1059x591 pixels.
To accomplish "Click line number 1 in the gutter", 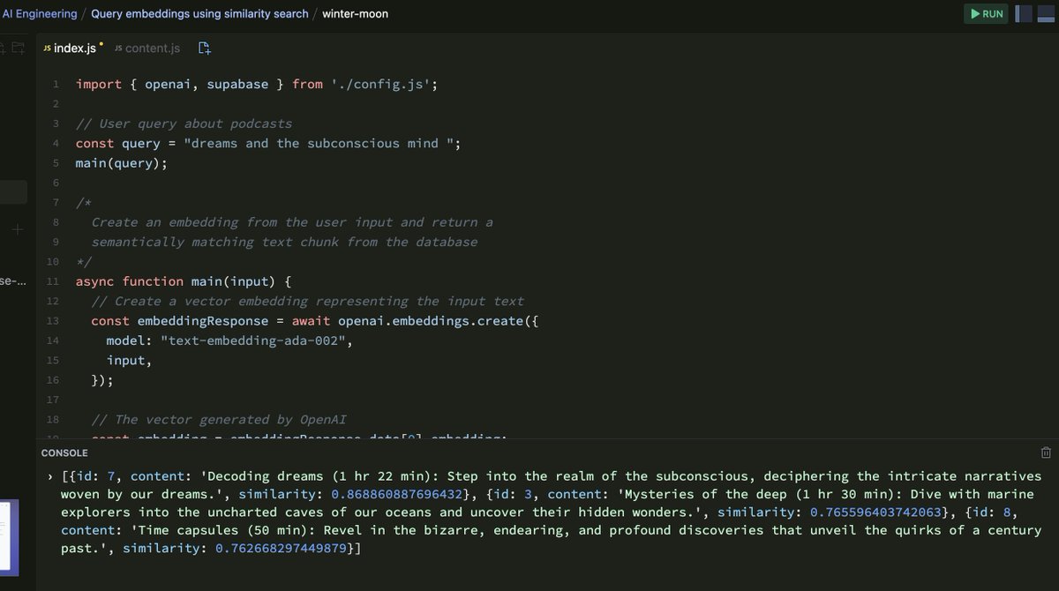I will (55, 84).
